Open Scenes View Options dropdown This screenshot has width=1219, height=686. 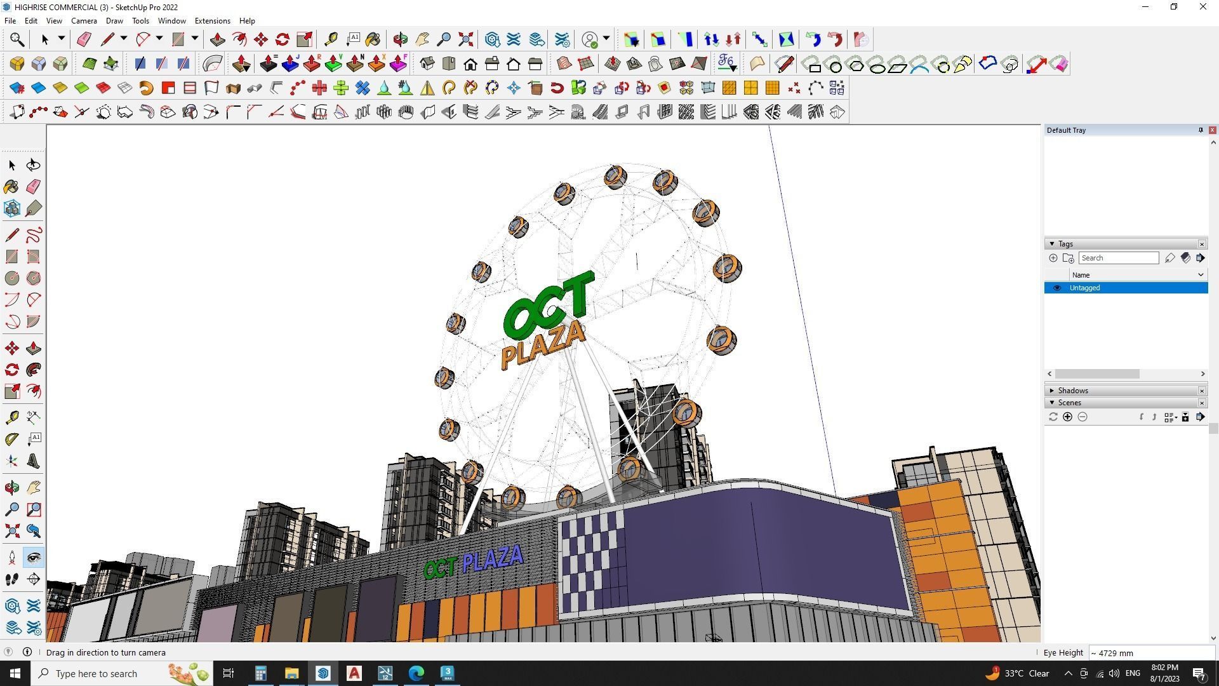tap(1171, 417)
